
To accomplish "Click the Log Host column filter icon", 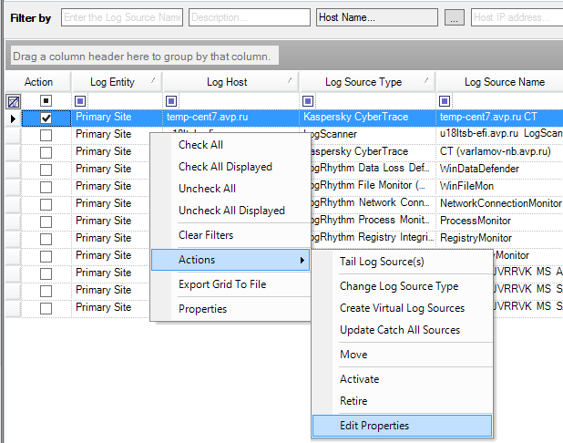I will 171,100.
